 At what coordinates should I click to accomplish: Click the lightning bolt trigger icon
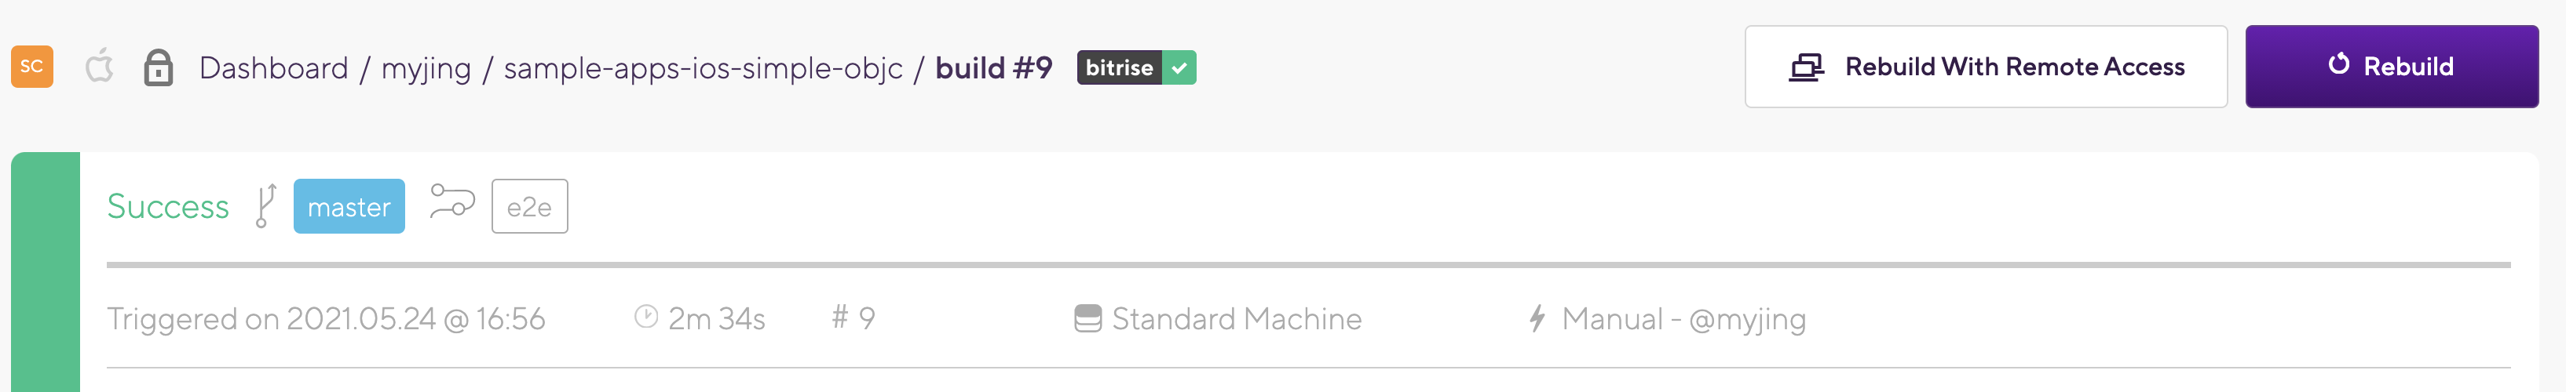pos(1537,318)
